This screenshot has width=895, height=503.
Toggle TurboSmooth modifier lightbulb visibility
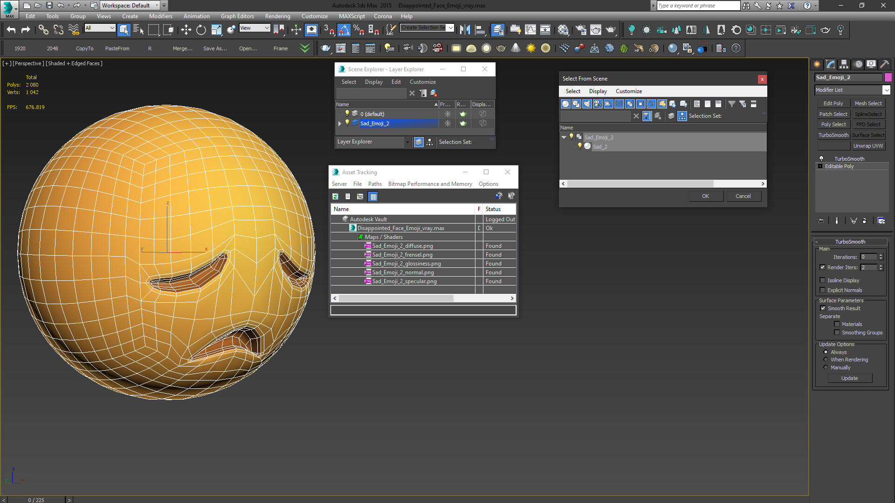click(821, 158)
